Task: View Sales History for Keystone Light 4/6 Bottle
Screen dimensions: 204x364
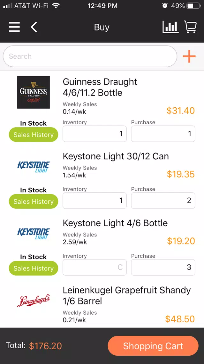Action: click(34, 269)
